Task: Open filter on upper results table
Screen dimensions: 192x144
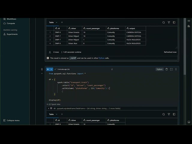Action: tap(169, 22)
